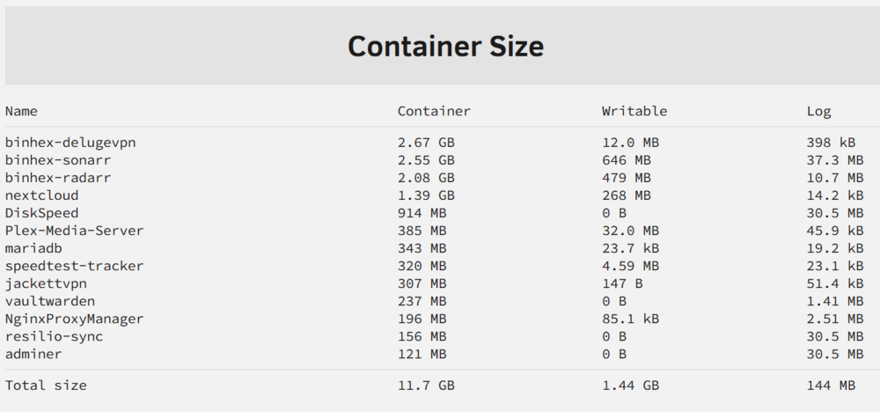
Task: Select the DiskSpeed row name
Action: pos(42,213)
